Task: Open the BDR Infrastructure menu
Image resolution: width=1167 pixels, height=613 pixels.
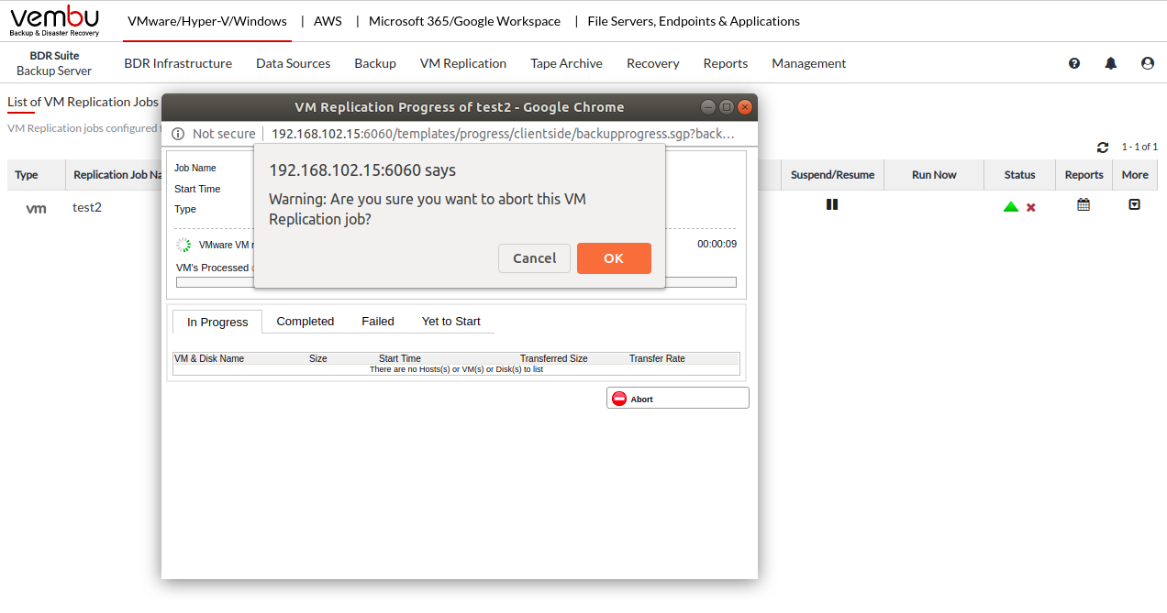Action: [x=178, y=63]
